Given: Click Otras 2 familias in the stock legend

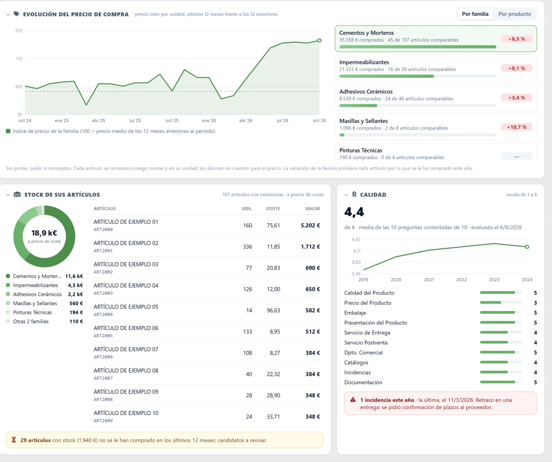Looking at the screenshot, I should pyautogui.click(x=44, y=321).
